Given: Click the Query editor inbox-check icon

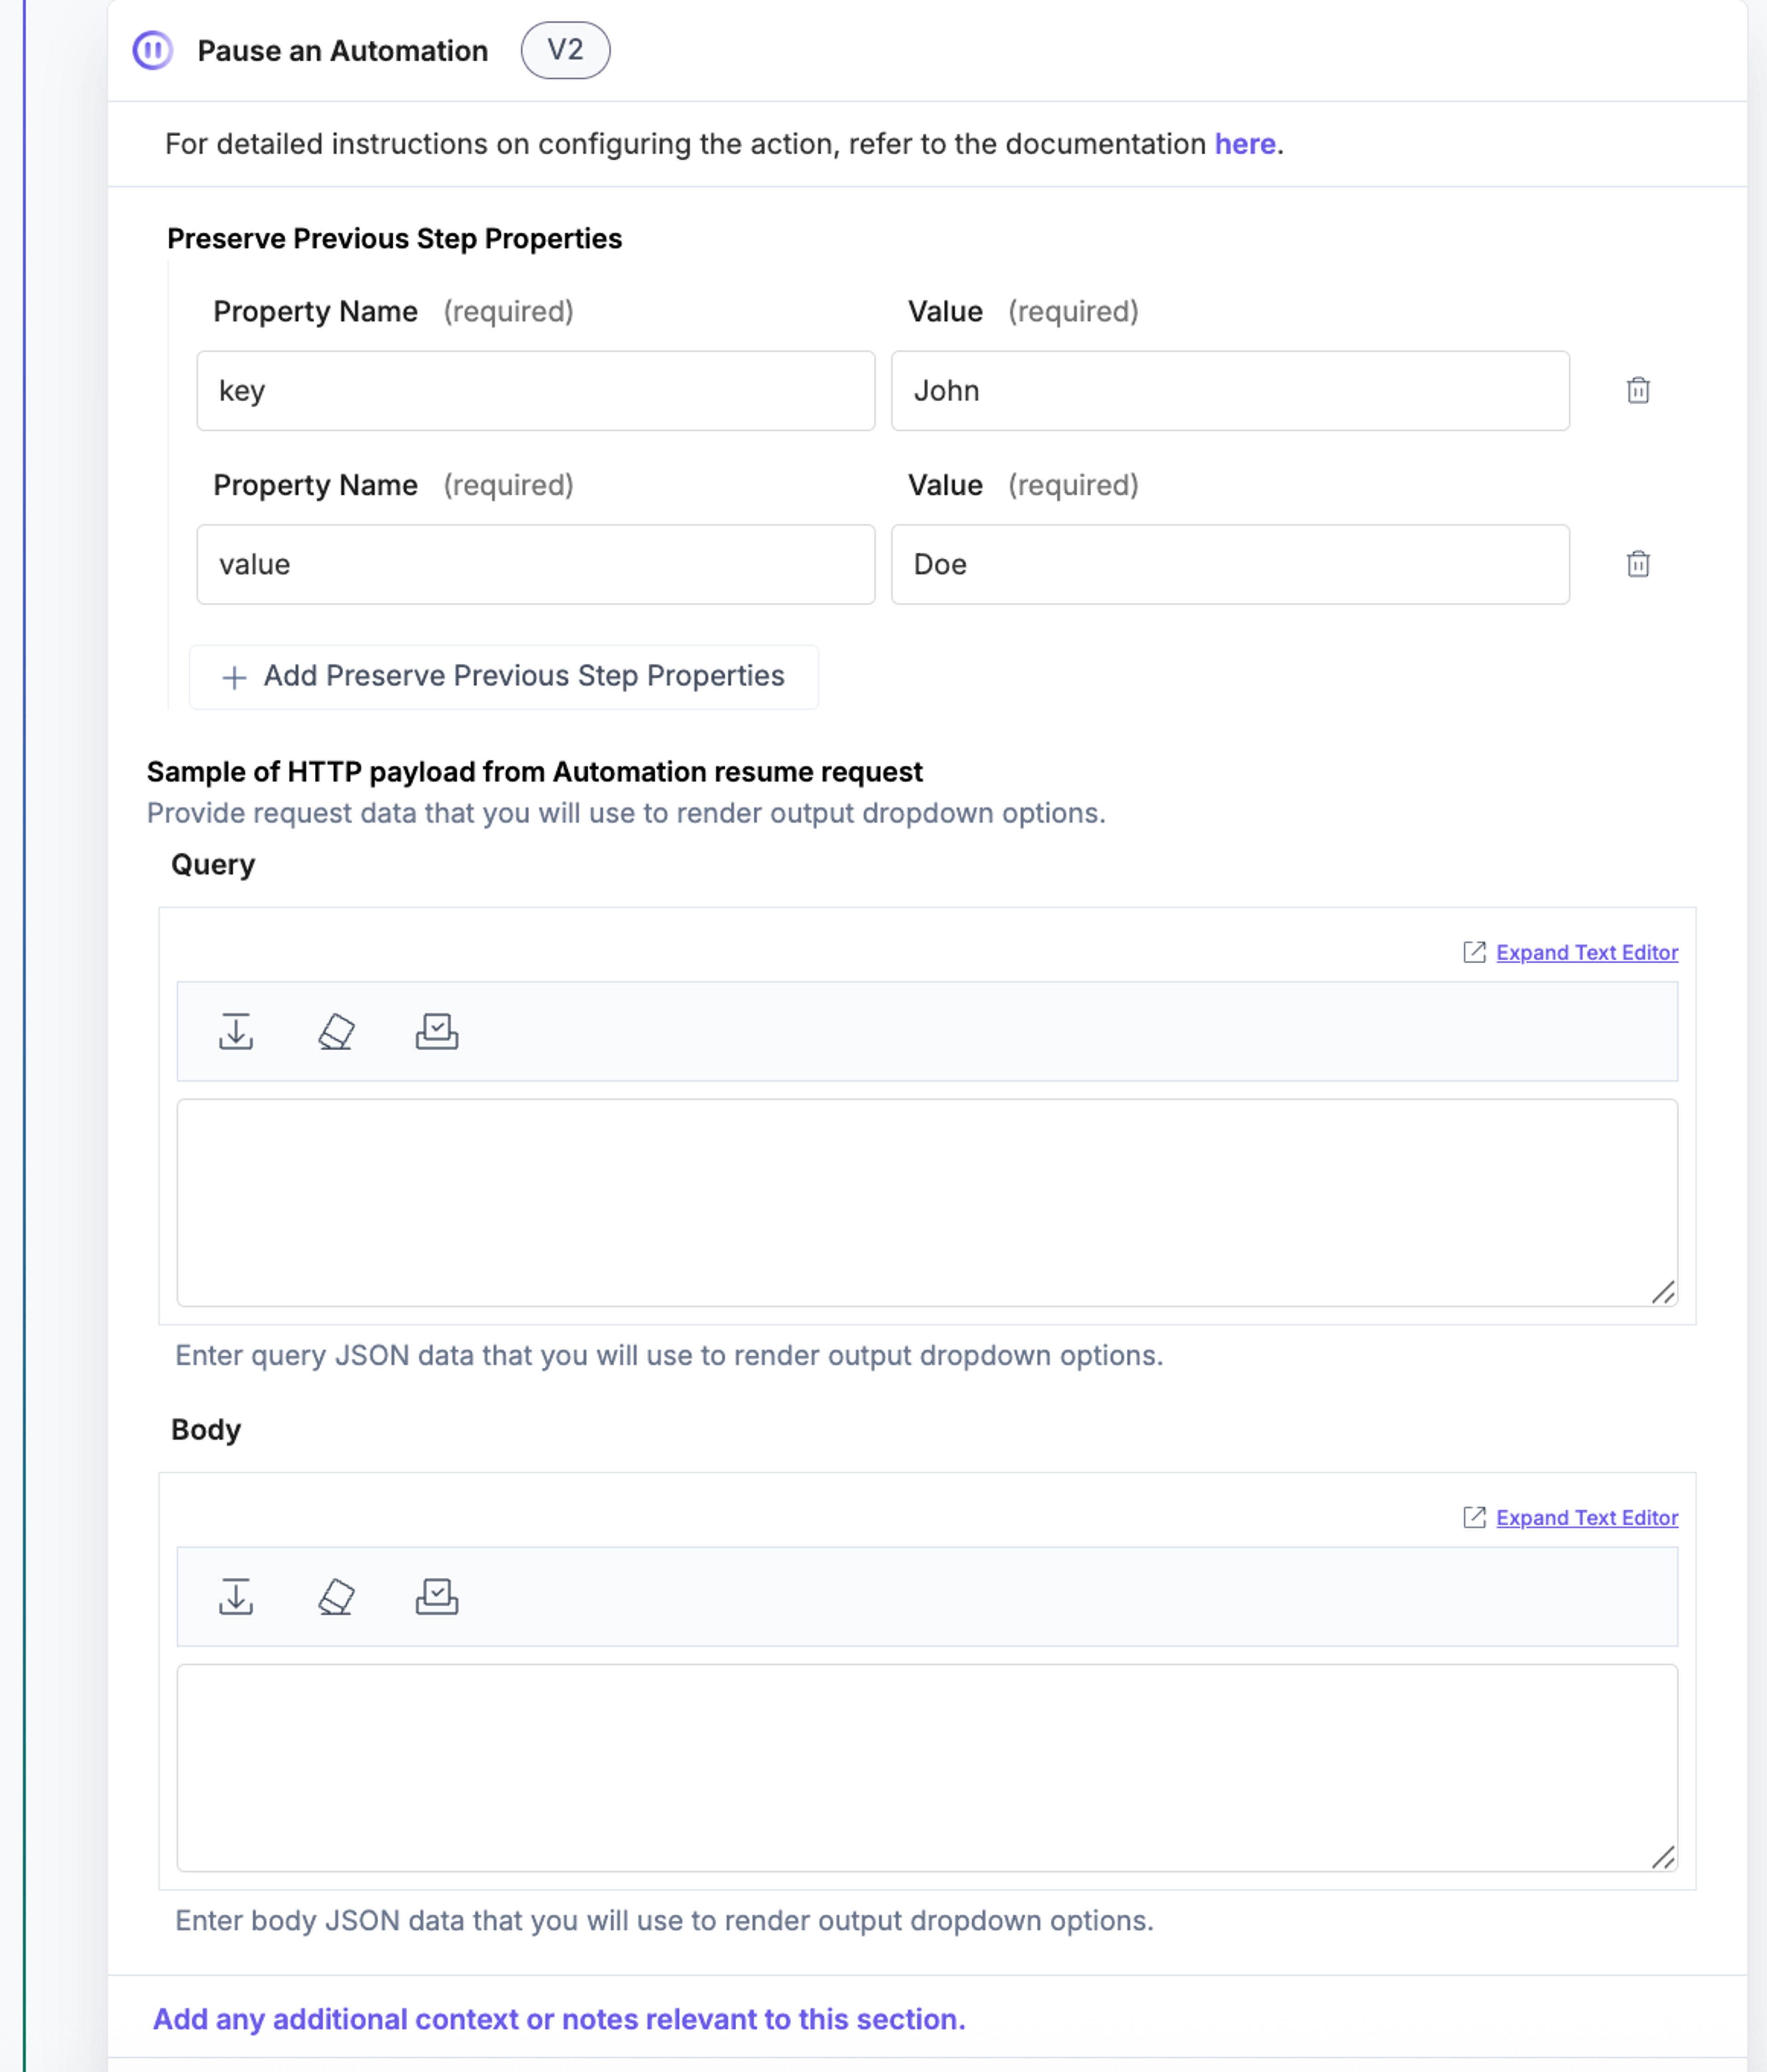Looking at the screenshot, I should pyautogui.click(x=437, y=1031).
